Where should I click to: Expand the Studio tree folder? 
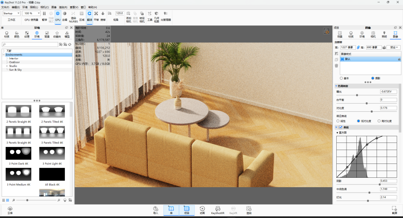pos(7,66)
